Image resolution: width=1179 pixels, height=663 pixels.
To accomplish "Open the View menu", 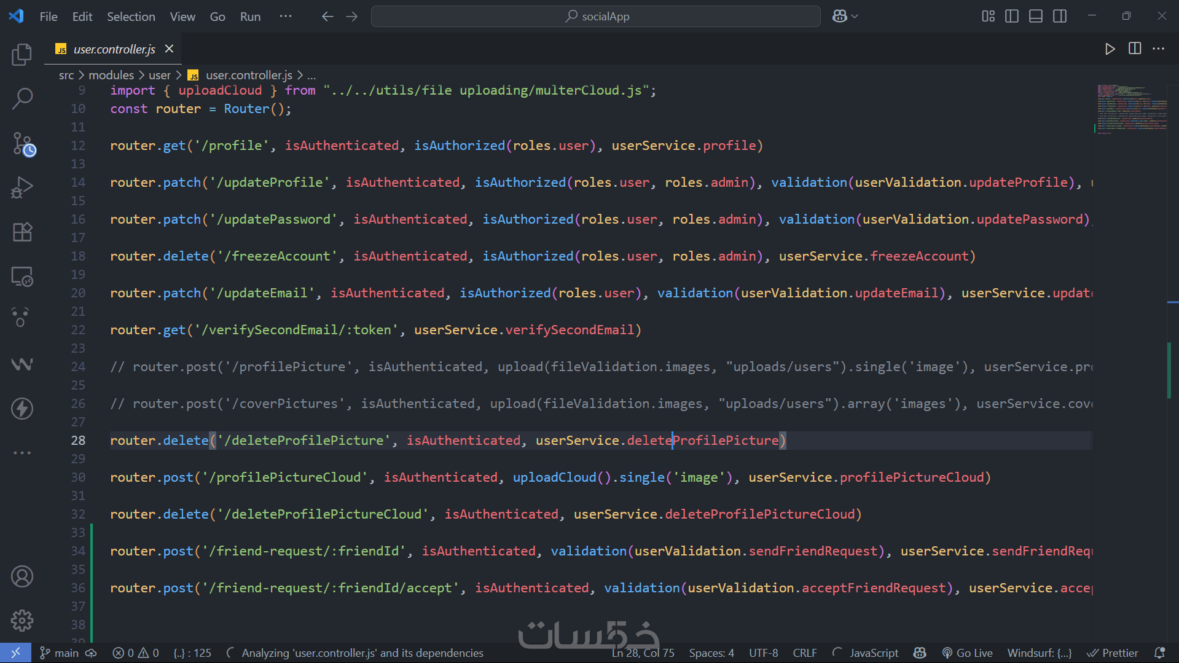I will coord(182,17).
